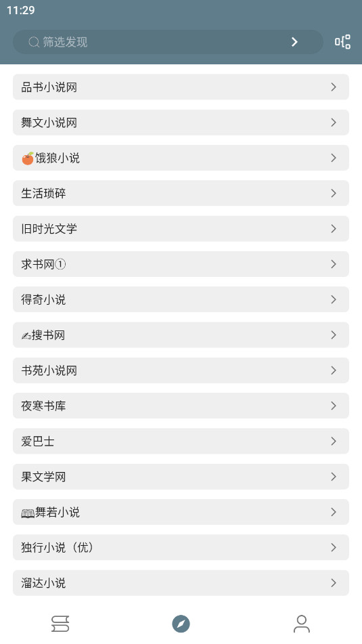The height and width of the screenshot is (644, 362).
Task: Open 独行小说（优） entry
Action: click(181, 547)
